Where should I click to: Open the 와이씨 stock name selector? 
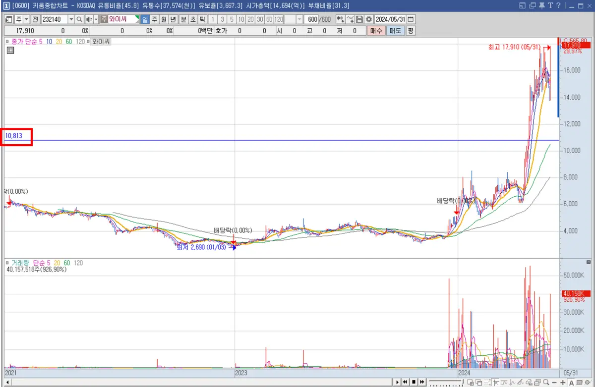click(119, 19)
